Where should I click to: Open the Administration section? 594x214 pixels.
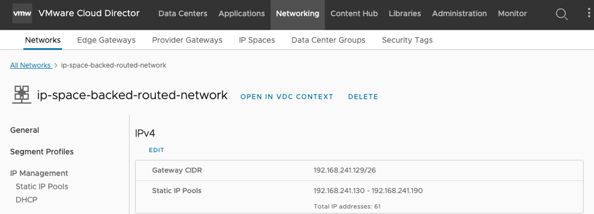(x=459, y=14)
